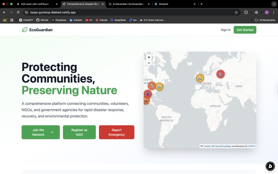Open the py bookmark icon
The image size is (278, 174).
5,20
